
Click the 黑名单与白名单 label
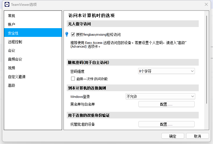tap(82, 104)
